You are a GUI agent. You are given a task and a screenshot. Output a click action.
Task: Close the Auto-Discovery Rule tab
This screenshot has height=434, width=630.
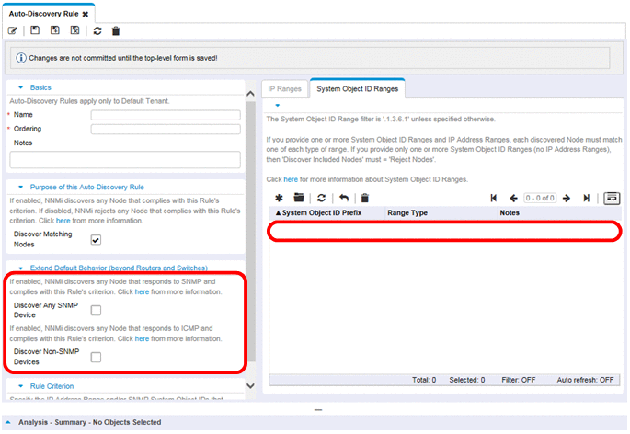[x=86, y=15]
